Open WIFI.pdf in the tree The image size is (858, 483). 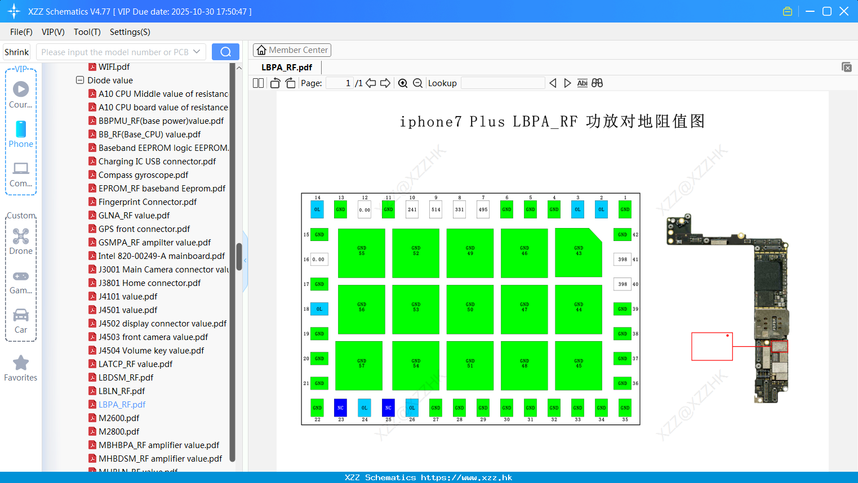point(114,66)
